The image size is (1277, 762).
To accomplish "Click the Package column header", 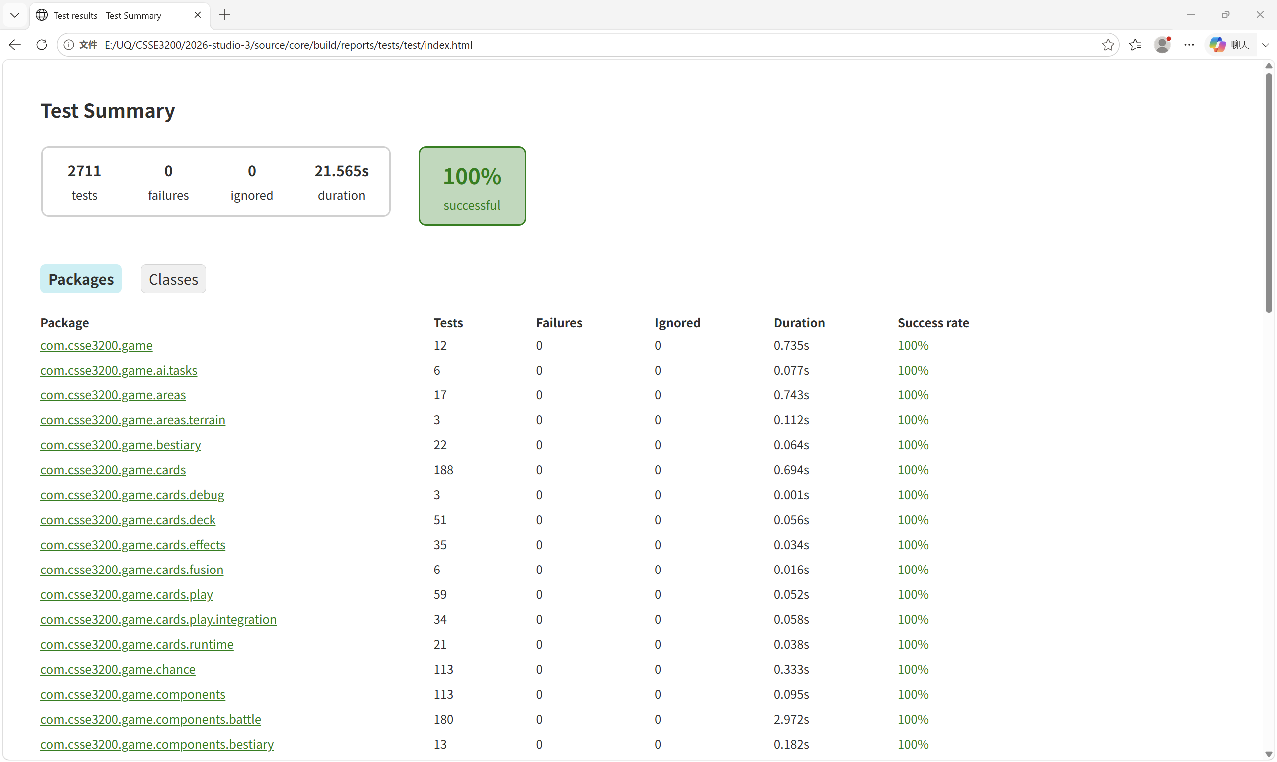I will (x=65, y=323).
